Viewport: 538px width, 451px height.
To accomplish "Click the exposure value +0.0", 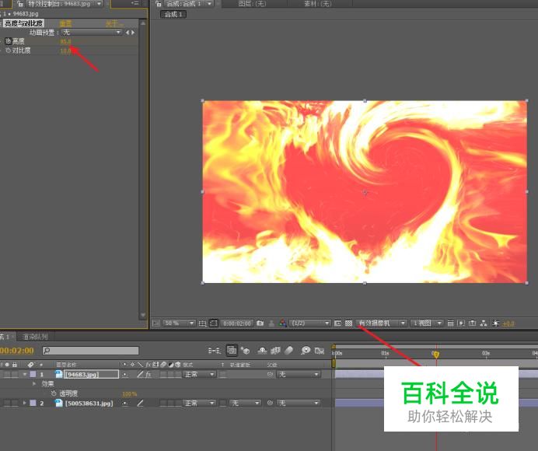I will click(x=508, y=323).
